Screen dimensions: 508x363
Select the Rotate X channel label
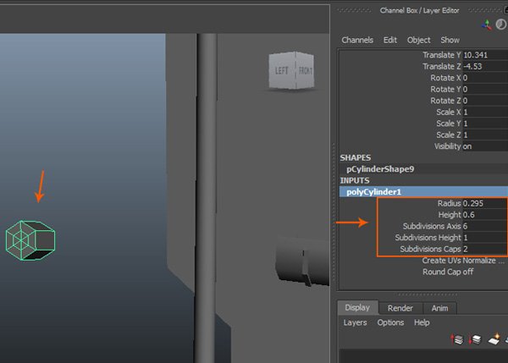point(445,78)
